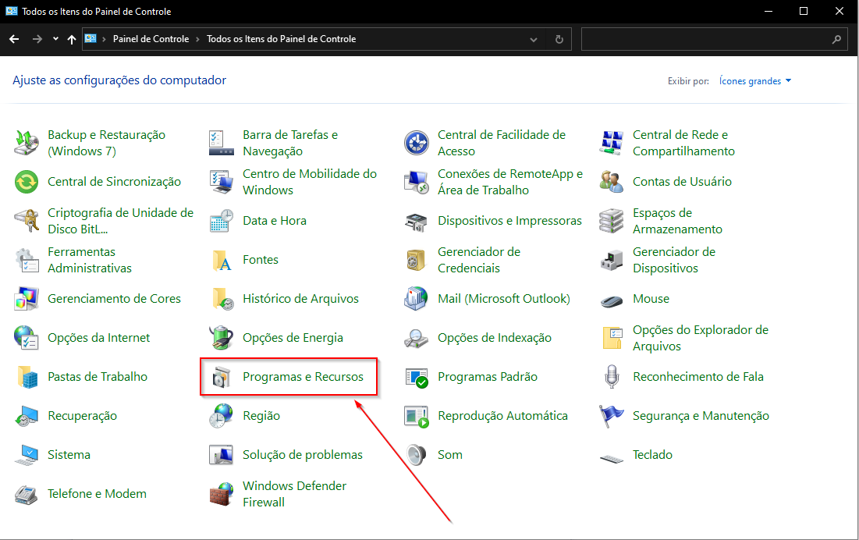The image size is (859, 540).
Task: Open the Windows Defender Firewall link
Action: click(x=294, y=494)
